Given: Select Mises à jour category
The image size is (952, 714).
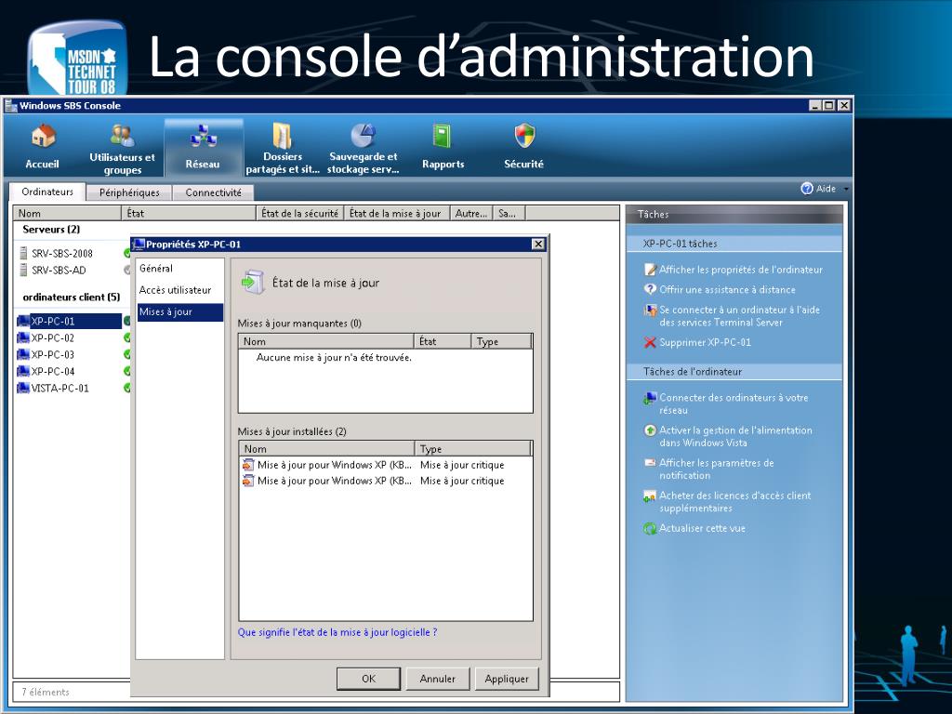Looking at the screenshot, I should tap(180, 312).
